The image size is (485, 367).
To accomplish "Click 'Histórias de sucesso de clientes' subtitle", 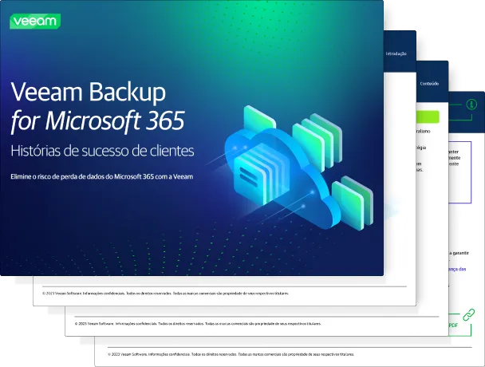I will tap(102, 151).
